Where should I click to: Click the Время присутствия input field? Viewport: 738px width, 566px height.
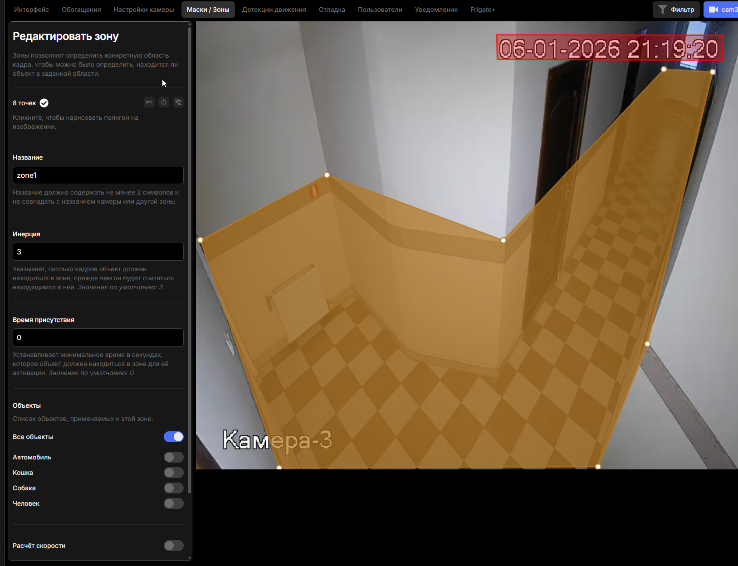pyautogui.click(x=98, y=337)
